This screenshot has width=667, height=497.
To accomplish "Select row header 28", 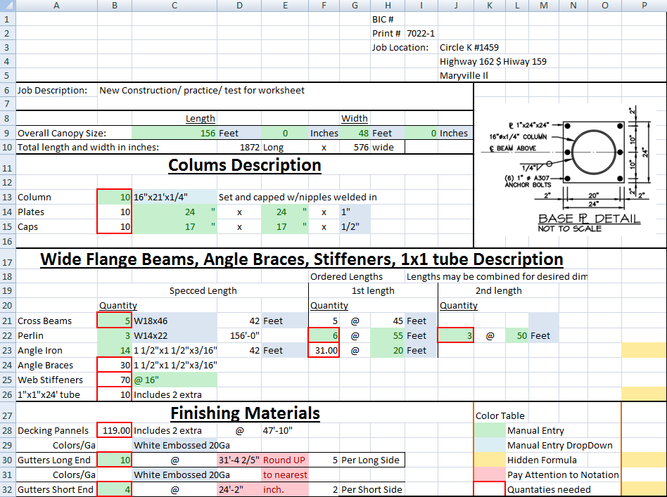I will pyautogui.click(x=7, y=430).
